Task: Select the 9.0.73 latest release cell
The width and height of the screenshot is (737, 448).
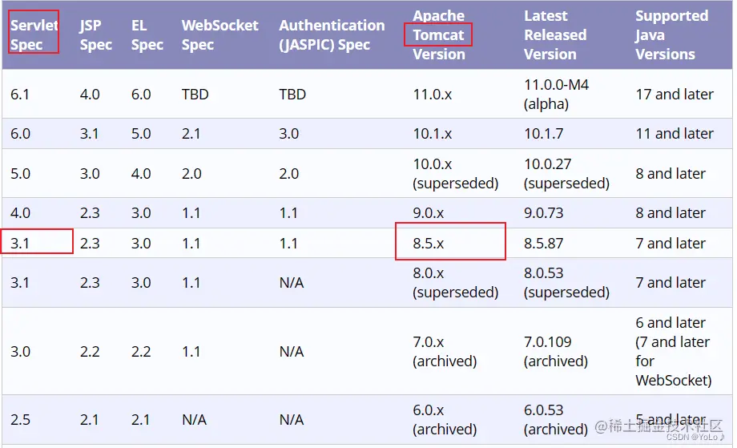Action: coord(543,213)
